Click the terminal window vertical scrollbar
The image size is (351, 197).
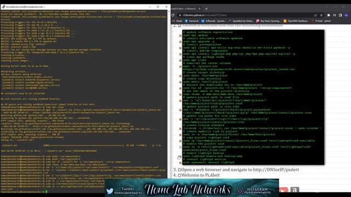point(169,94)
